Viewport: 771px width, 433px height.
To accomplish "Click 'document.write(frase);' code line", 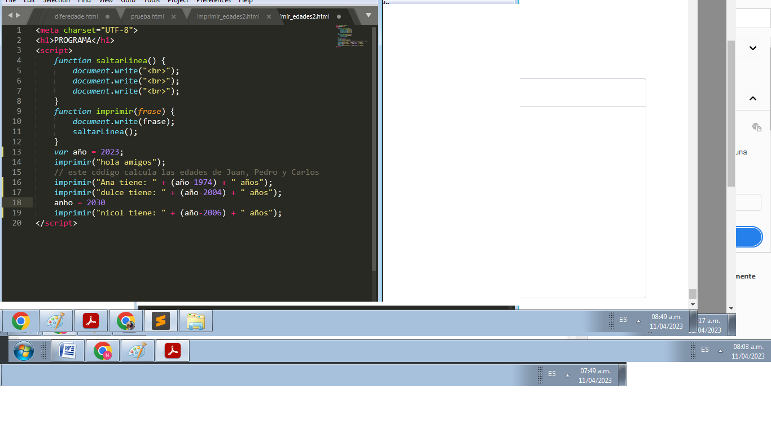I will pos(124,121).
